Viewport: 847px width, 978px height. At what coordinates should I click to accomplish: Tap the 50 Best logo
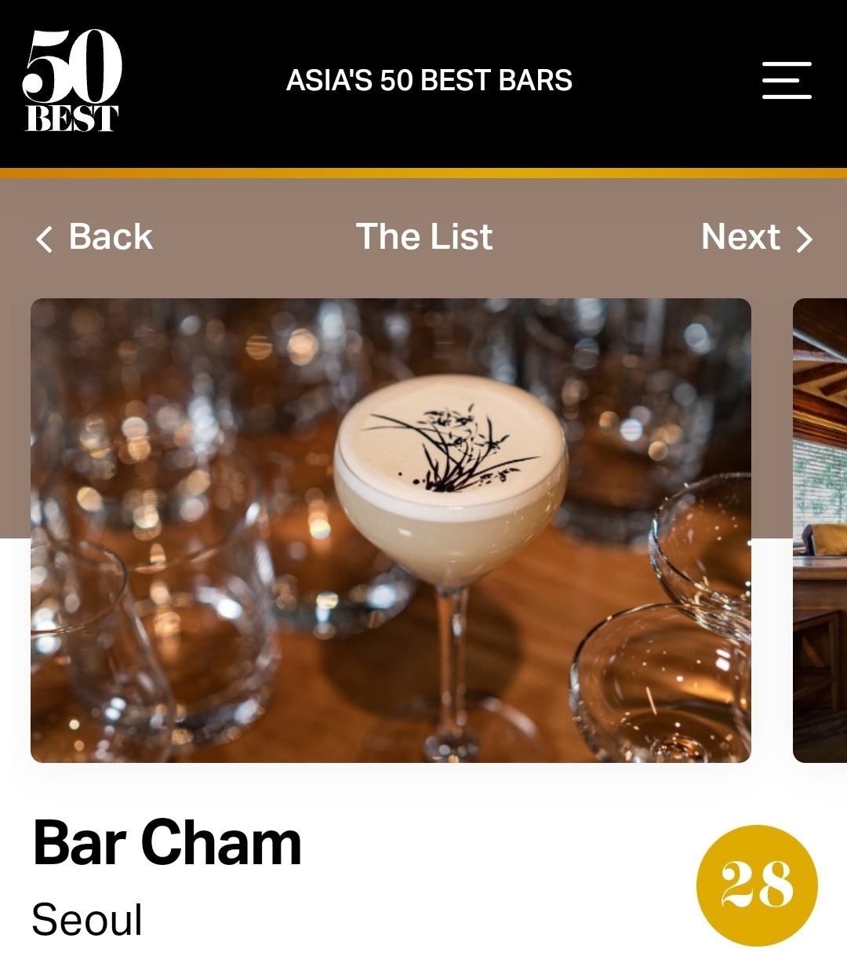(71, 80)
